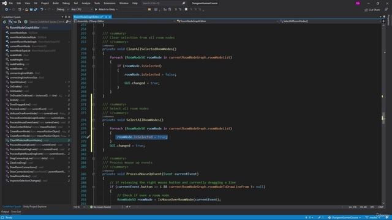The height and width of the screenshot is (220, 392).
Task: Click the open file toolbar icon
Action: (26, 10)
